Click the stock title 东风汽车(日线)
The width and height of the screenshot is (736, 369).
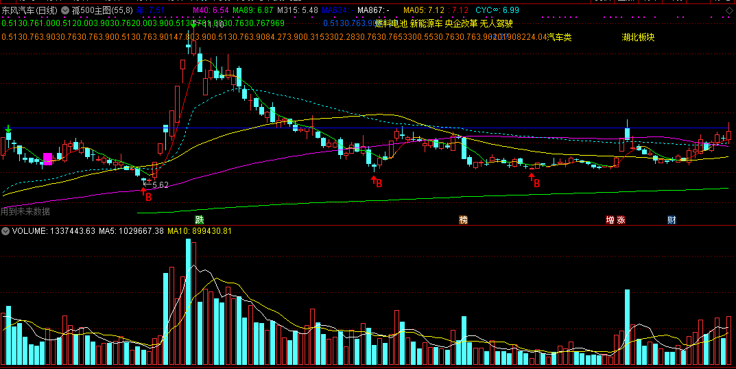[x=29, y=10]
